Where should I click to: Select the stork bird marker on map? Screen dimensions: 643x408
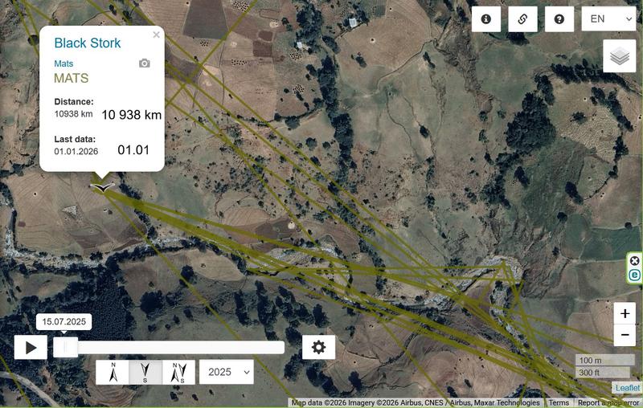point(102,187)
